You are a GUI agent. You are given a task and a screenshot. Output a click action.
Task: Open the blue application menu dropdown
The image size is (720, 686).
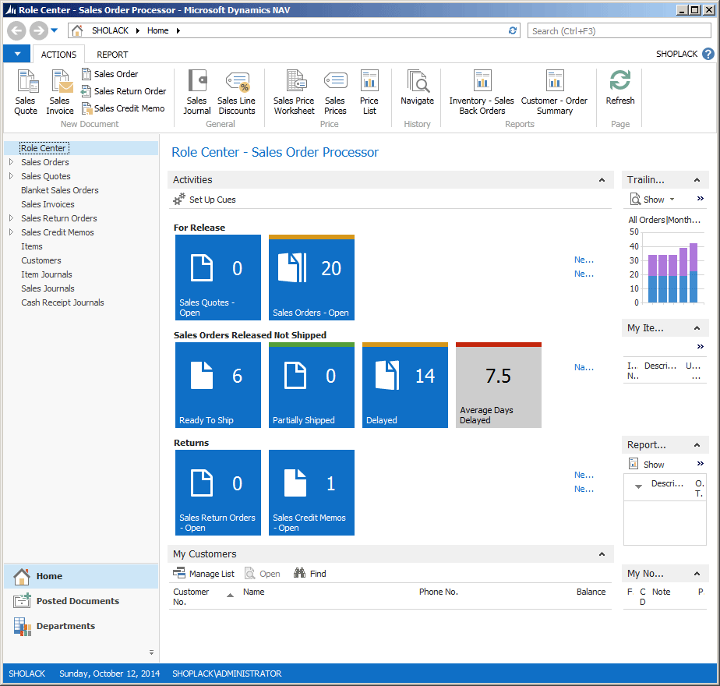[17, 54]
